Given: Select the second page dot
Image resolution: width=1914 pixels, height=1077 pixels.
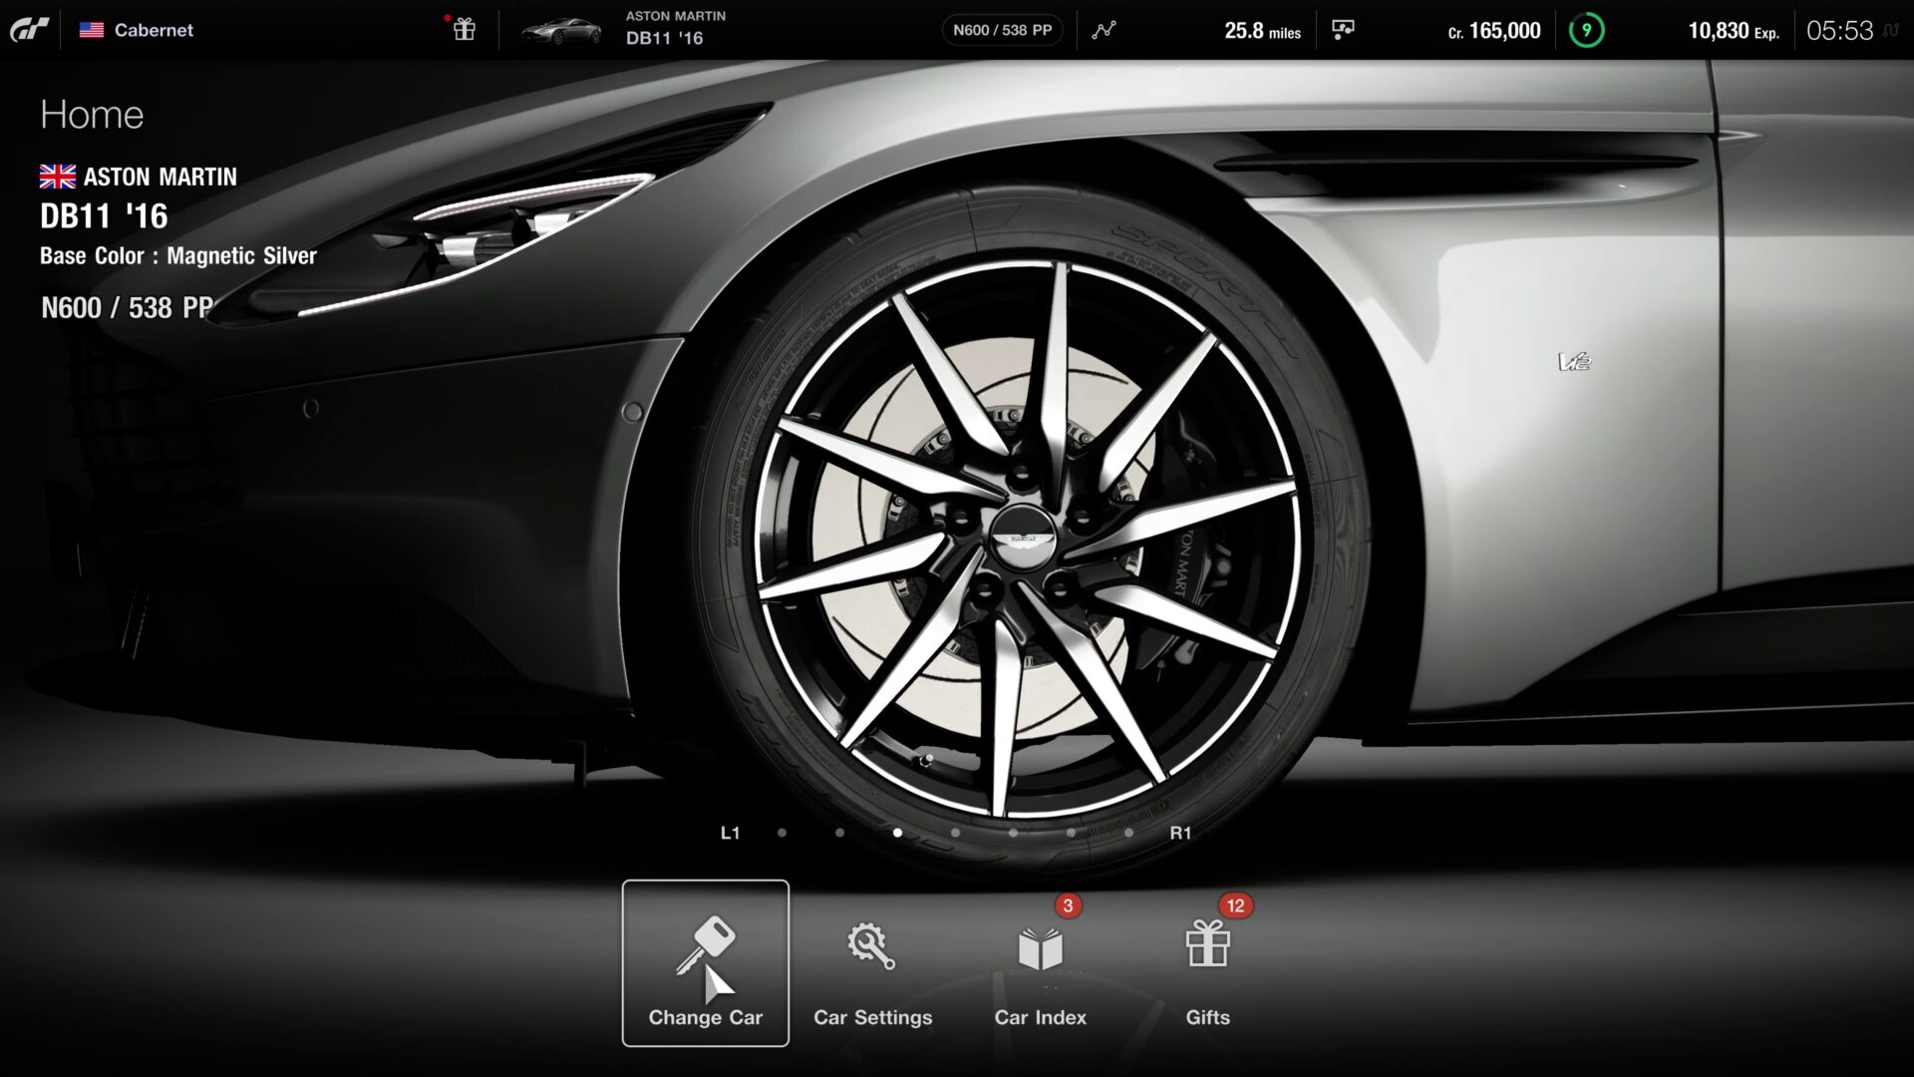Looking at the screenshot, I should (x=839, y=833).
